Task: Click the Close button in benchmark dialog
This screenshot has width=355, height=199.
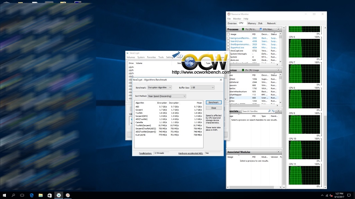Action: pos(214,108)
